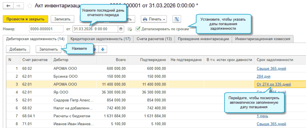This screenshot has height=128, width=306.
Task: Open the calendar picker for the date field
Action: pyautogui.click(x=121, y=29)
